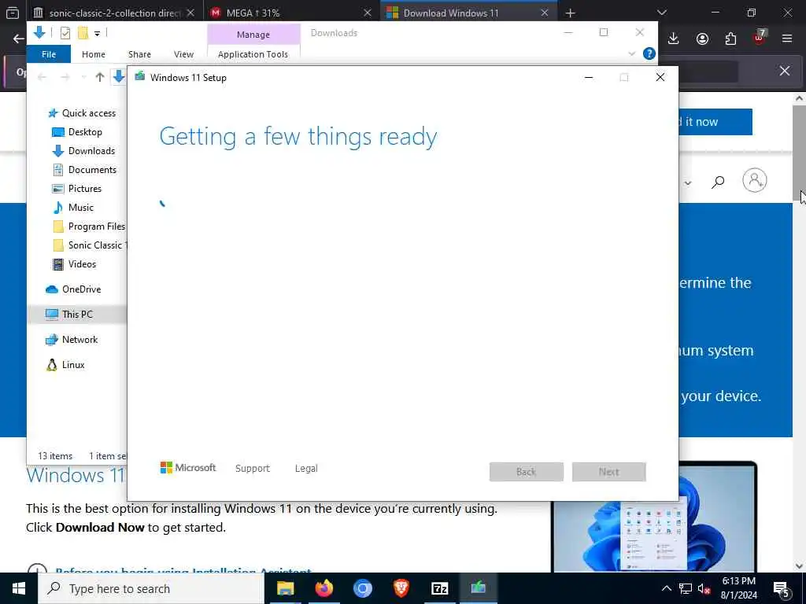The image size is (806, 604).
Task: Click the Up arrow in File Explorer navigation
Action: 100,77
